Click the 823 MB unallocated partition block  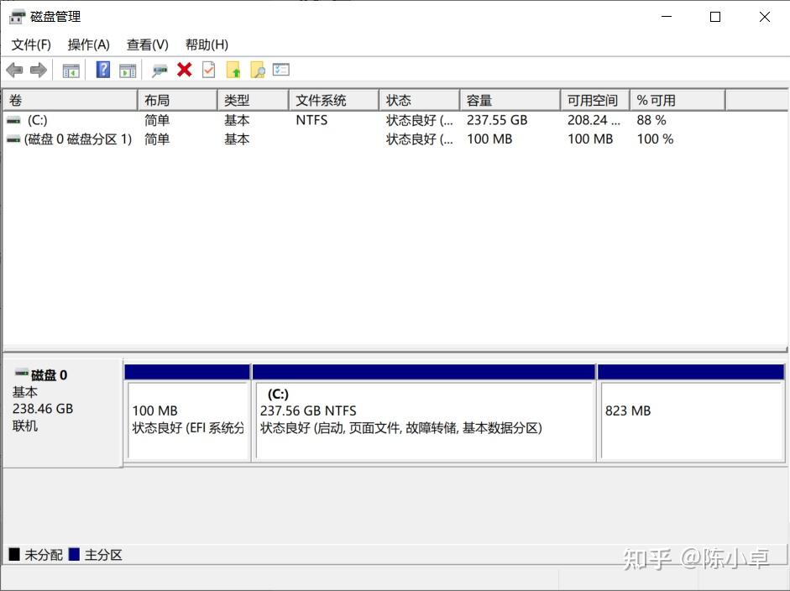point(690,416)
